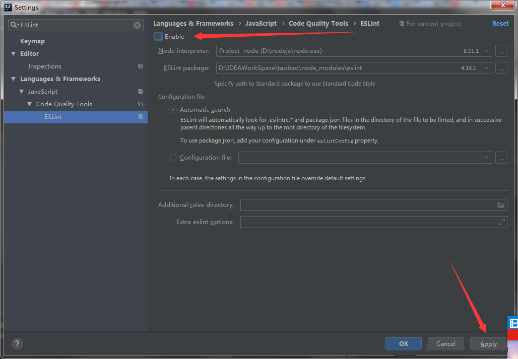The width and height of the screenshot is (518, 359).
Task: Open the folder browser for Additional rules directory
Action: click(x=501, y=205)
